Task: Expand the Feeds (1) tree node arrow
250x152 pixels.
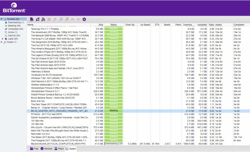Action: tap(1, 42)
